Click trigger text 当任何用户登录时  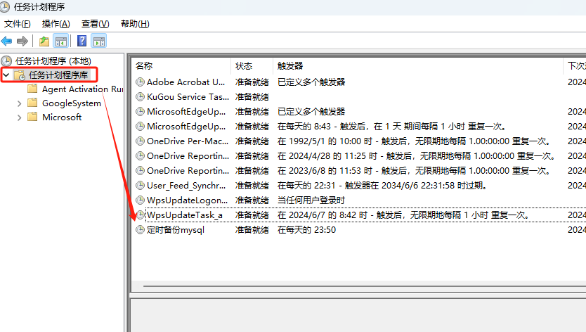[x=311, y=200]
